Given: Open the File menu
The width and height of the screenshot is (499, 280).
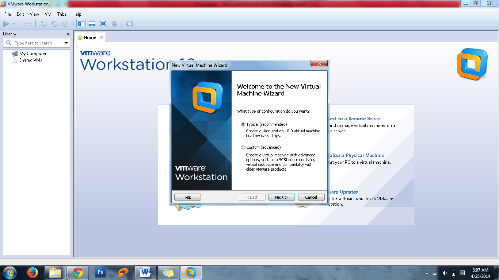Looking at the screenshot, I should pos(8,14).
